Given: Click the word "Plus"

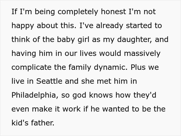Looking at the screenshot, I should 140,67.
